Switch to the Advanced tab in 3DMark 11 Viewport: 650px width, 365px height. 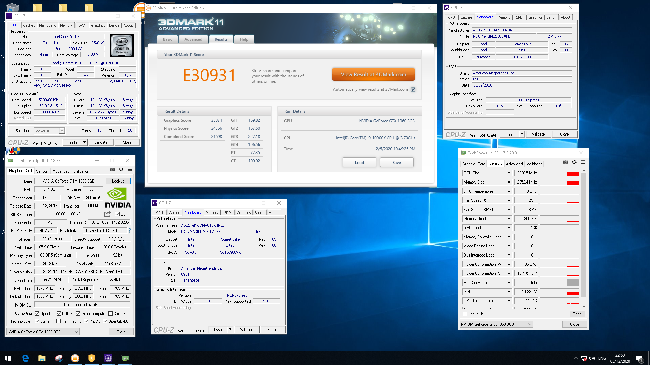tap(193, 39)
